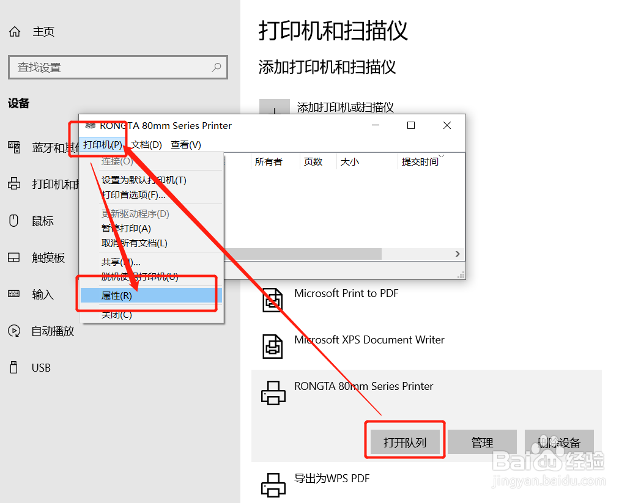Open the 触摸板 touchpad icon

pos(14,257)
